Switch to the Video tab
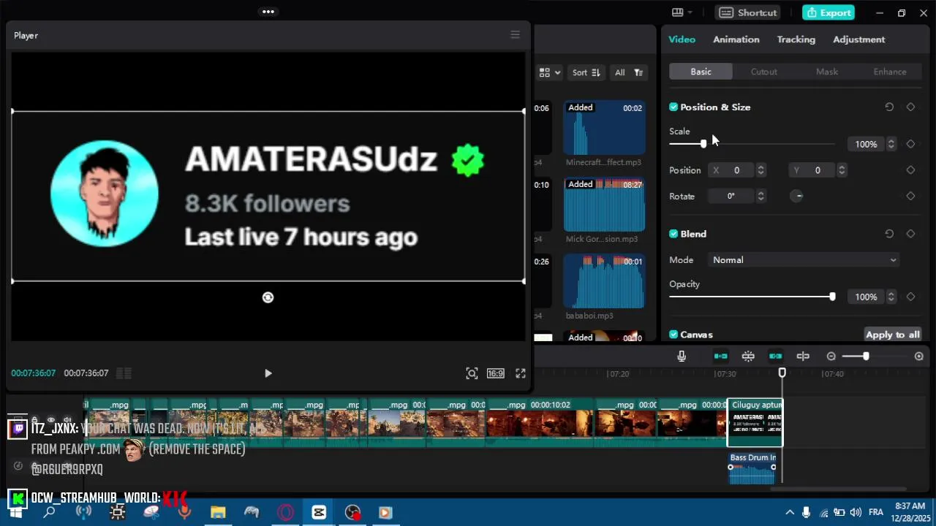The width and height of the screenshot is (936, 526). pos(682,39)
